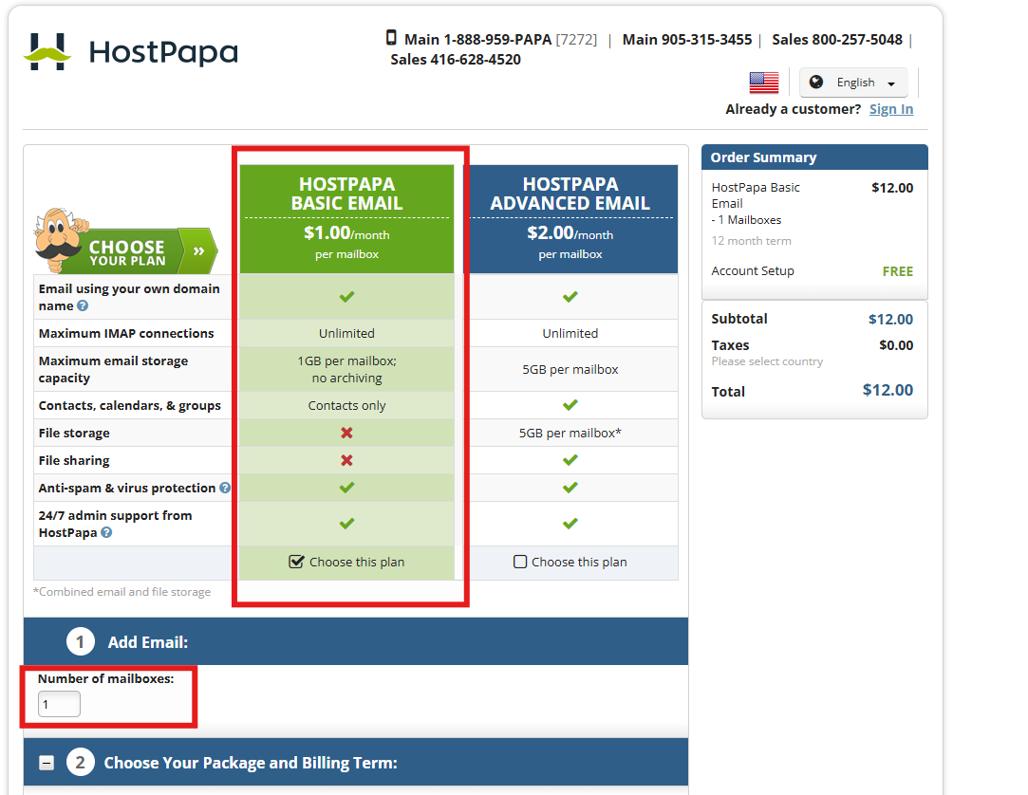Click 'Sales 416-628-4520' phone number

tap(456, 59)
